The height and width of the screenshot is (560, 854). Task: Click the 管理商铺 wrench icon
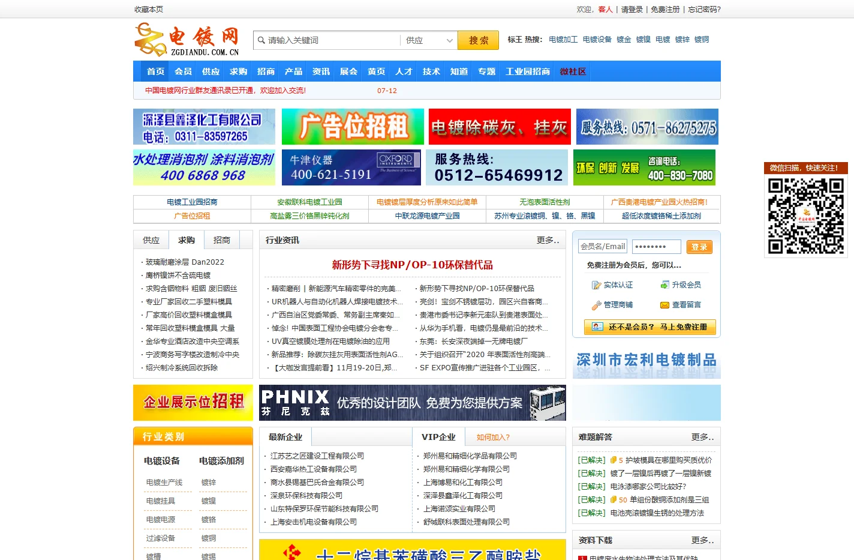pos(596,305)
